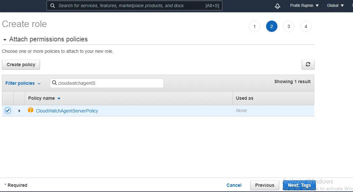
Task: Click the notifications bell icon
Action: click(x=277, y=6)
